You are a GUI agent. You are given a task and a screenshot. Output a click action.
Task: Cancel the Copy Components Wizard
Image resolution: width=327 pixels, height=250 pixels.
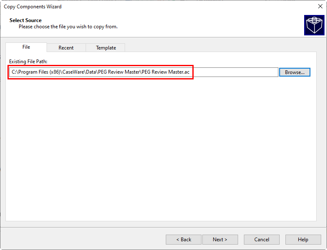(261, 239)
